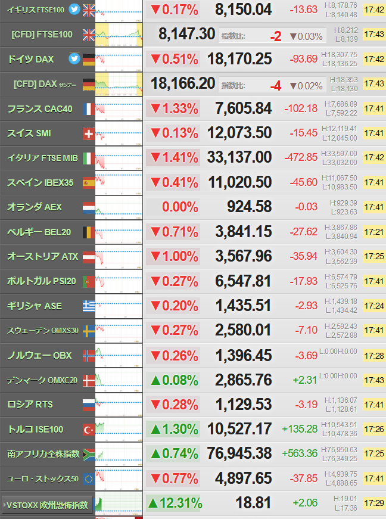The height and width of the screenshot is (519, 386).
Task: Click the オランダ AEX 0.00% change cell
Action: pos(173,207)
